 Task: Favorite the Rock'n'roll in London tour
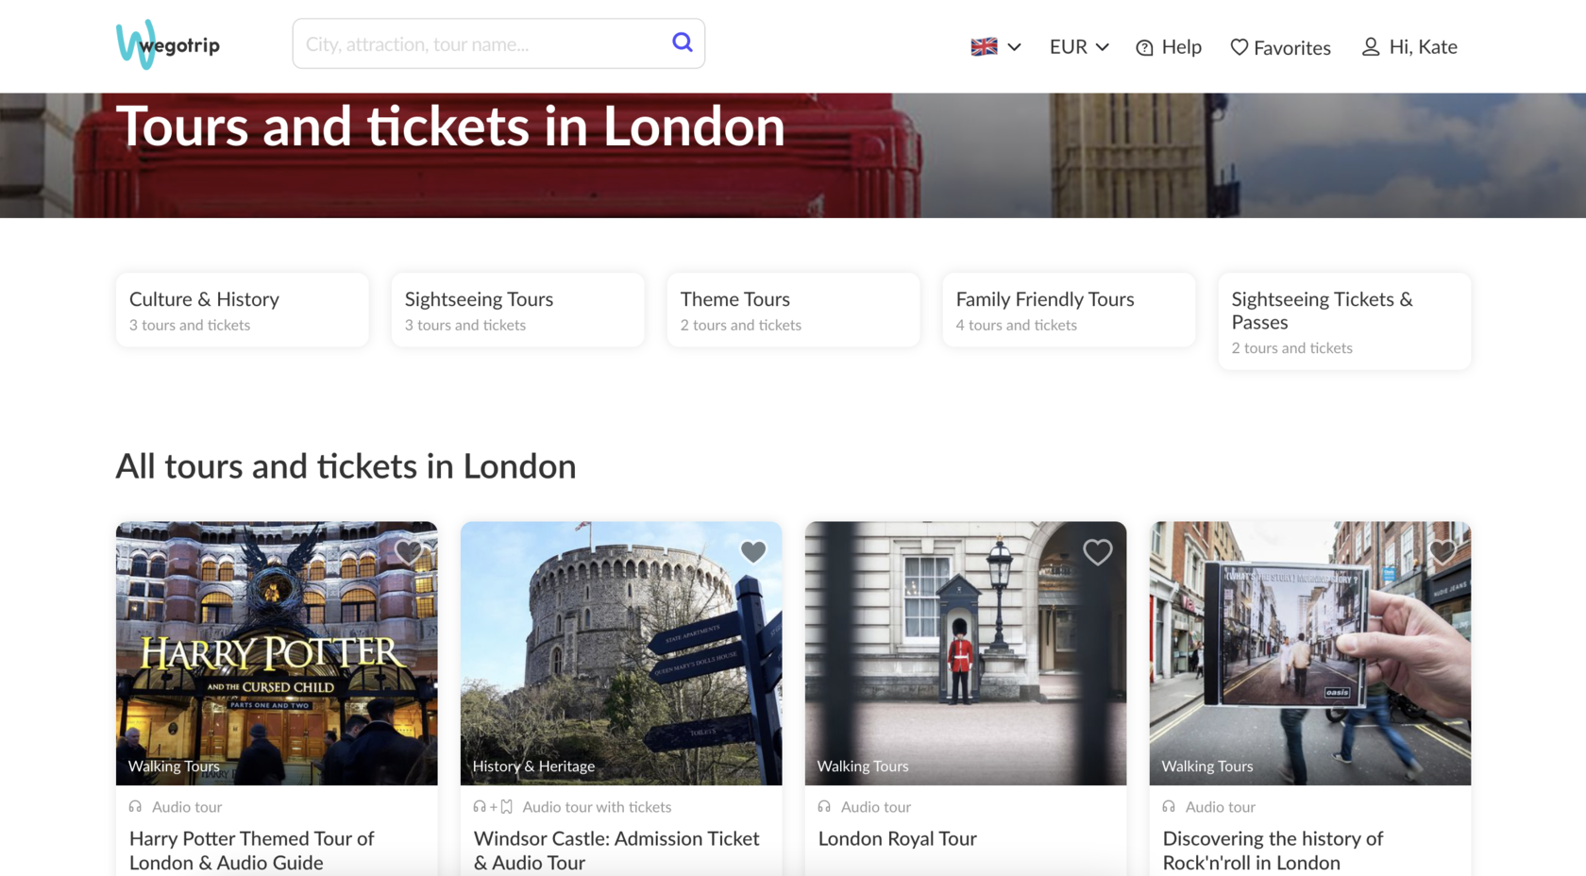1443,551
